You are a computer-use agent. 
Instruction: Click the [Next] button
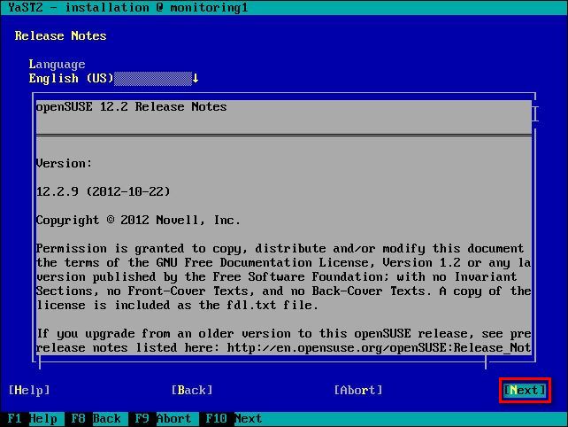tap(525, 390)
